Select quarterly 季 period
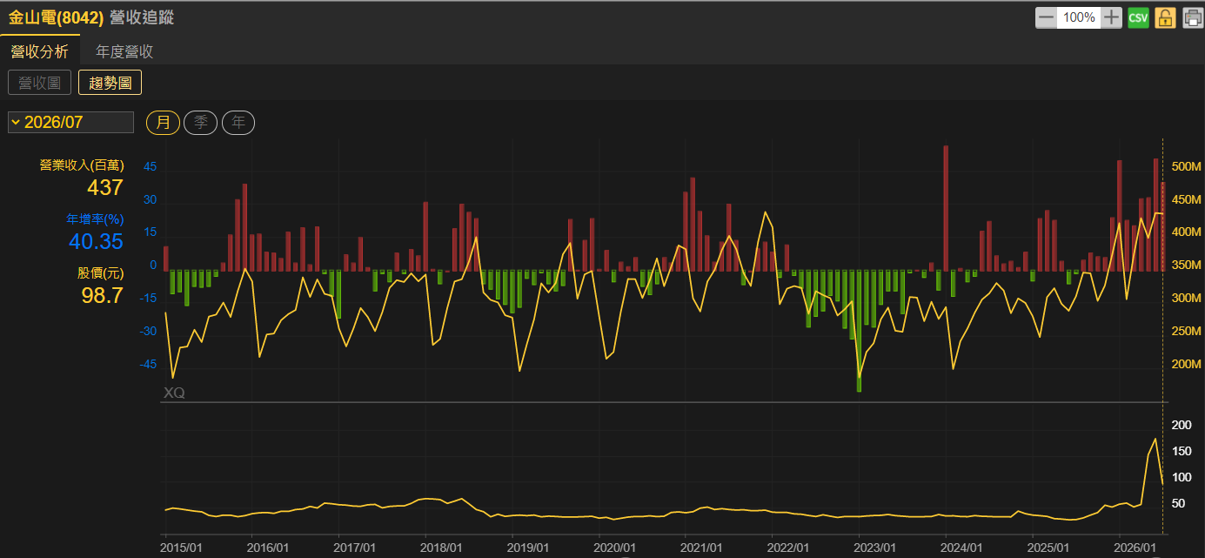 [200, 122]
